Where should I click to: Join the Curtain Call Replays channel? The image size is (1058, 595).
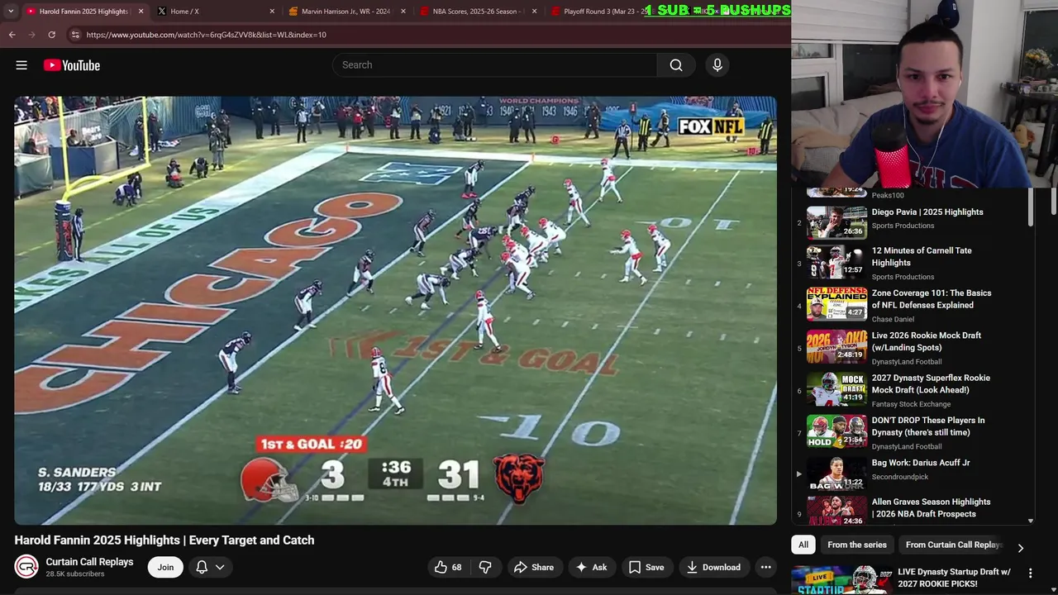(165, 567)
